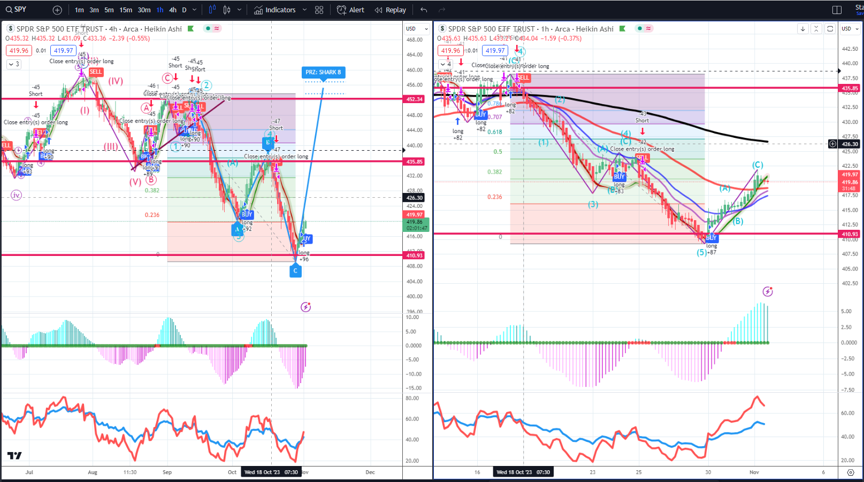Click the 419.96 sell button on 1h chart
864x482 pixels.
click(450, 51)
